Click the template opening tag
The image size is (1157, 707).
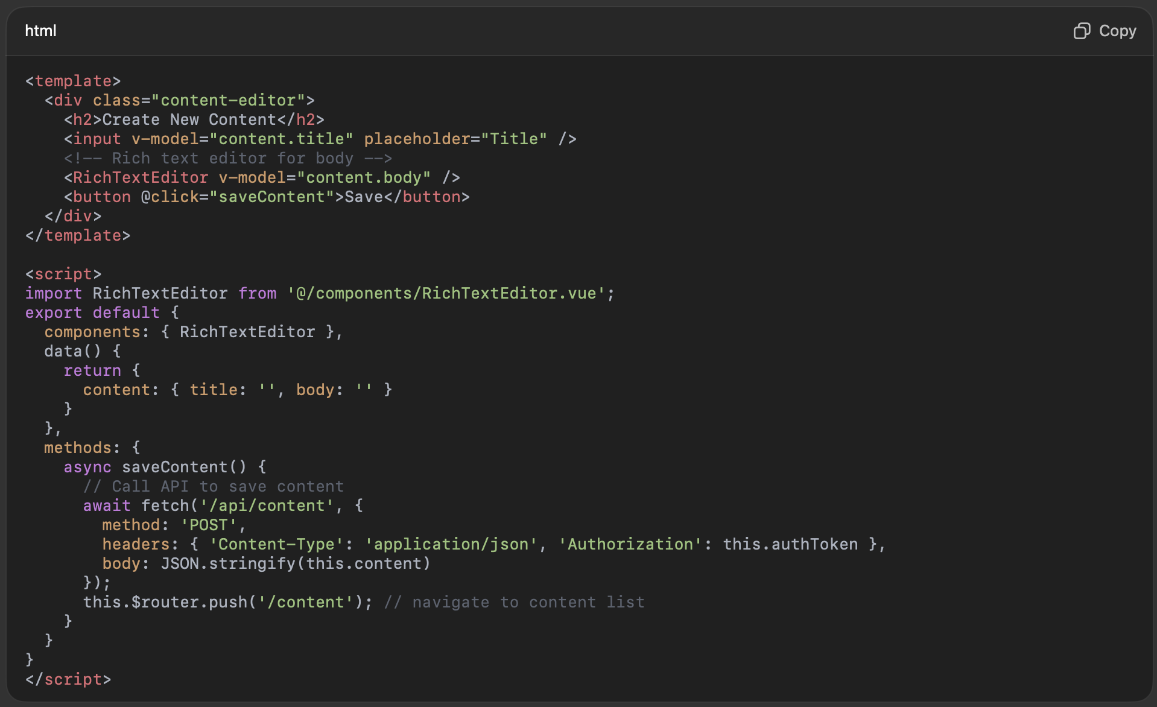pyautogui.click(x=72, y=81)
